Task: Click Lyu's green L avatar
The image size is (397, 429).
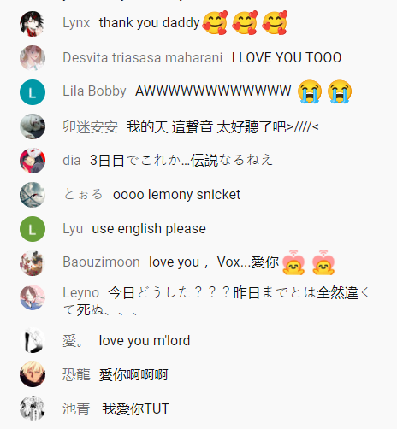Action: pyautogui.click(x=33, y=229)
